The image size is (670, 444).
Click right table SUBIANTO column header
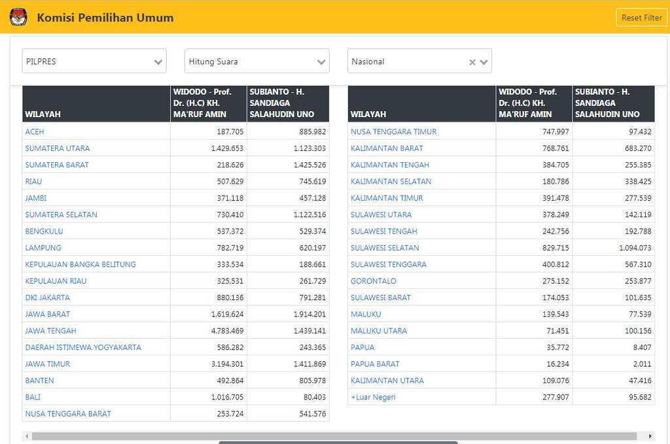[x=614, y=104]
